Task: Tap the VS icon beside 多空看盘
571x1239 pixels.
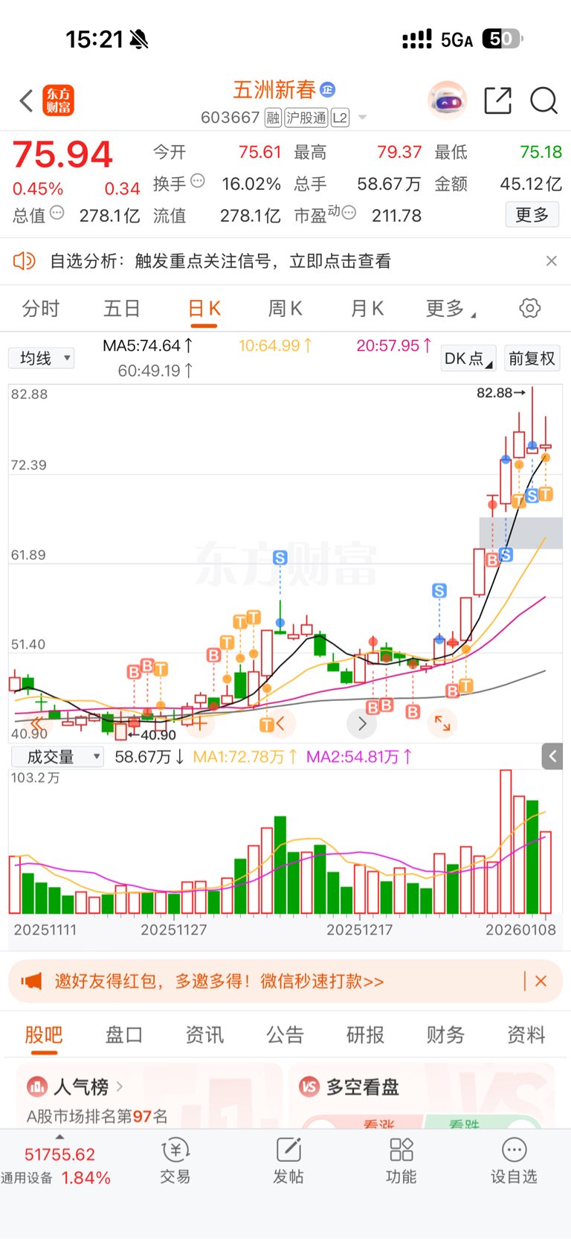Action: [309, 1087]
